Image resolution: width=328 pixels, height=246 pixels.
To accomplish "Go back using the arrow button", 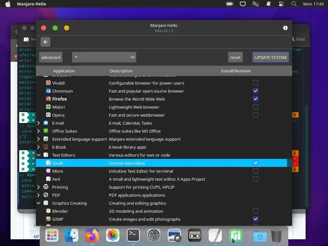I will 45,42.
